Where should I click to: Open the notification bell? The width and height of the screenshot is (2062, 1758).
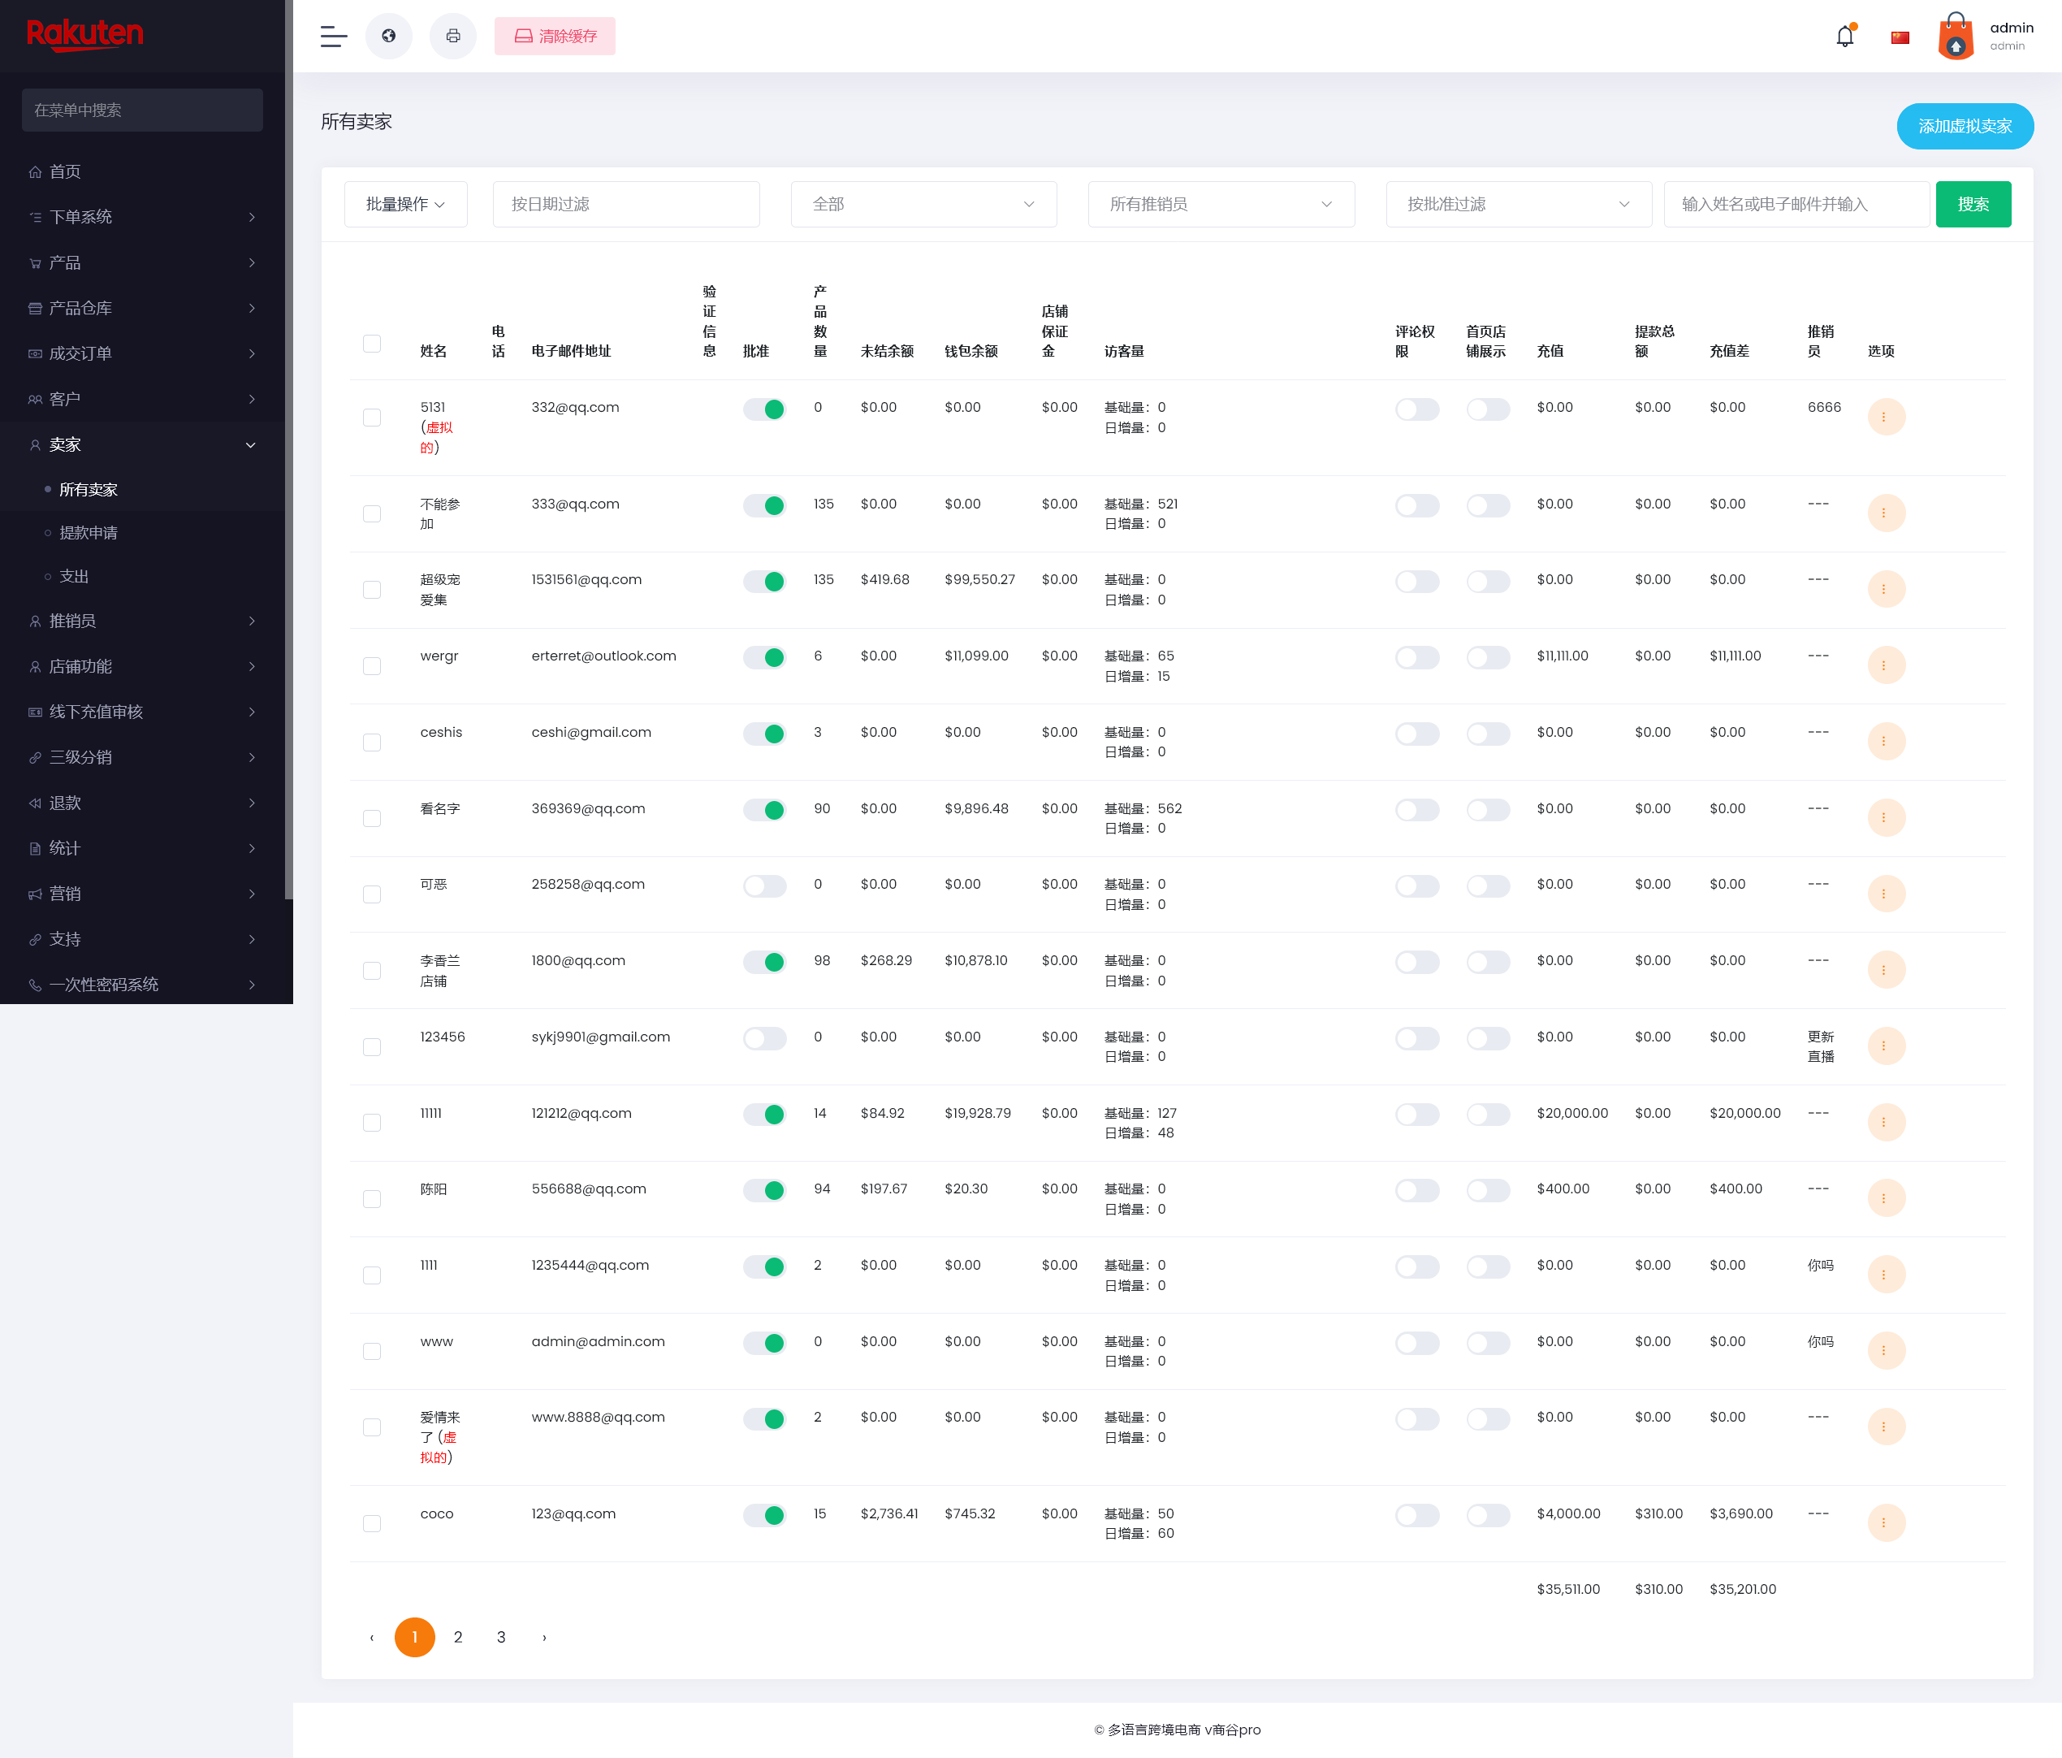1844,37
